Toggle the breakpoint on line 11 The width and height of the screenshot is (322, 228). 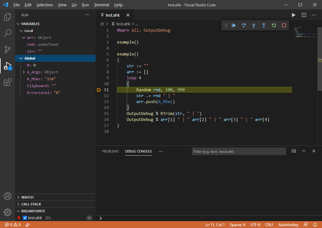click(99, 90)
